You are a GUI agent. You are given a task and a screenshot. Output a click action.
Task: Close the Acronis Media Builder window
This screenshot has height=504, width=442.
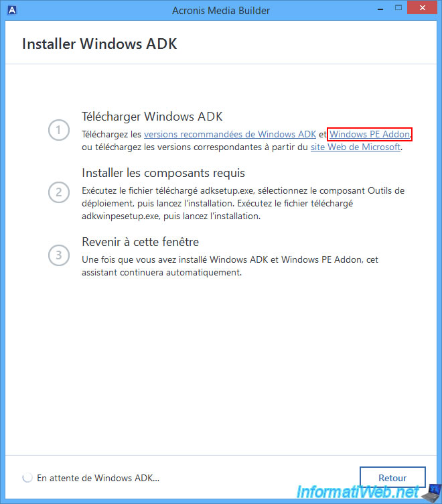pos(422,8)
